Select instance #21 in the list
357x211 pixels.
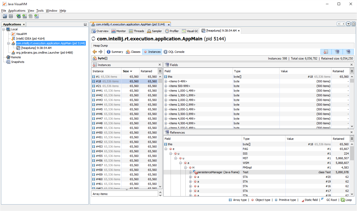click(x=125, y=86)
